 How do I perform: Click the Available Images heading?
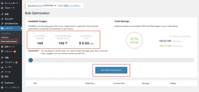coord(38,21)
